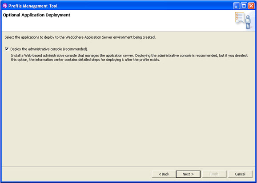
Task: Minimize the Profile Management Tool window
Action: 236,6
